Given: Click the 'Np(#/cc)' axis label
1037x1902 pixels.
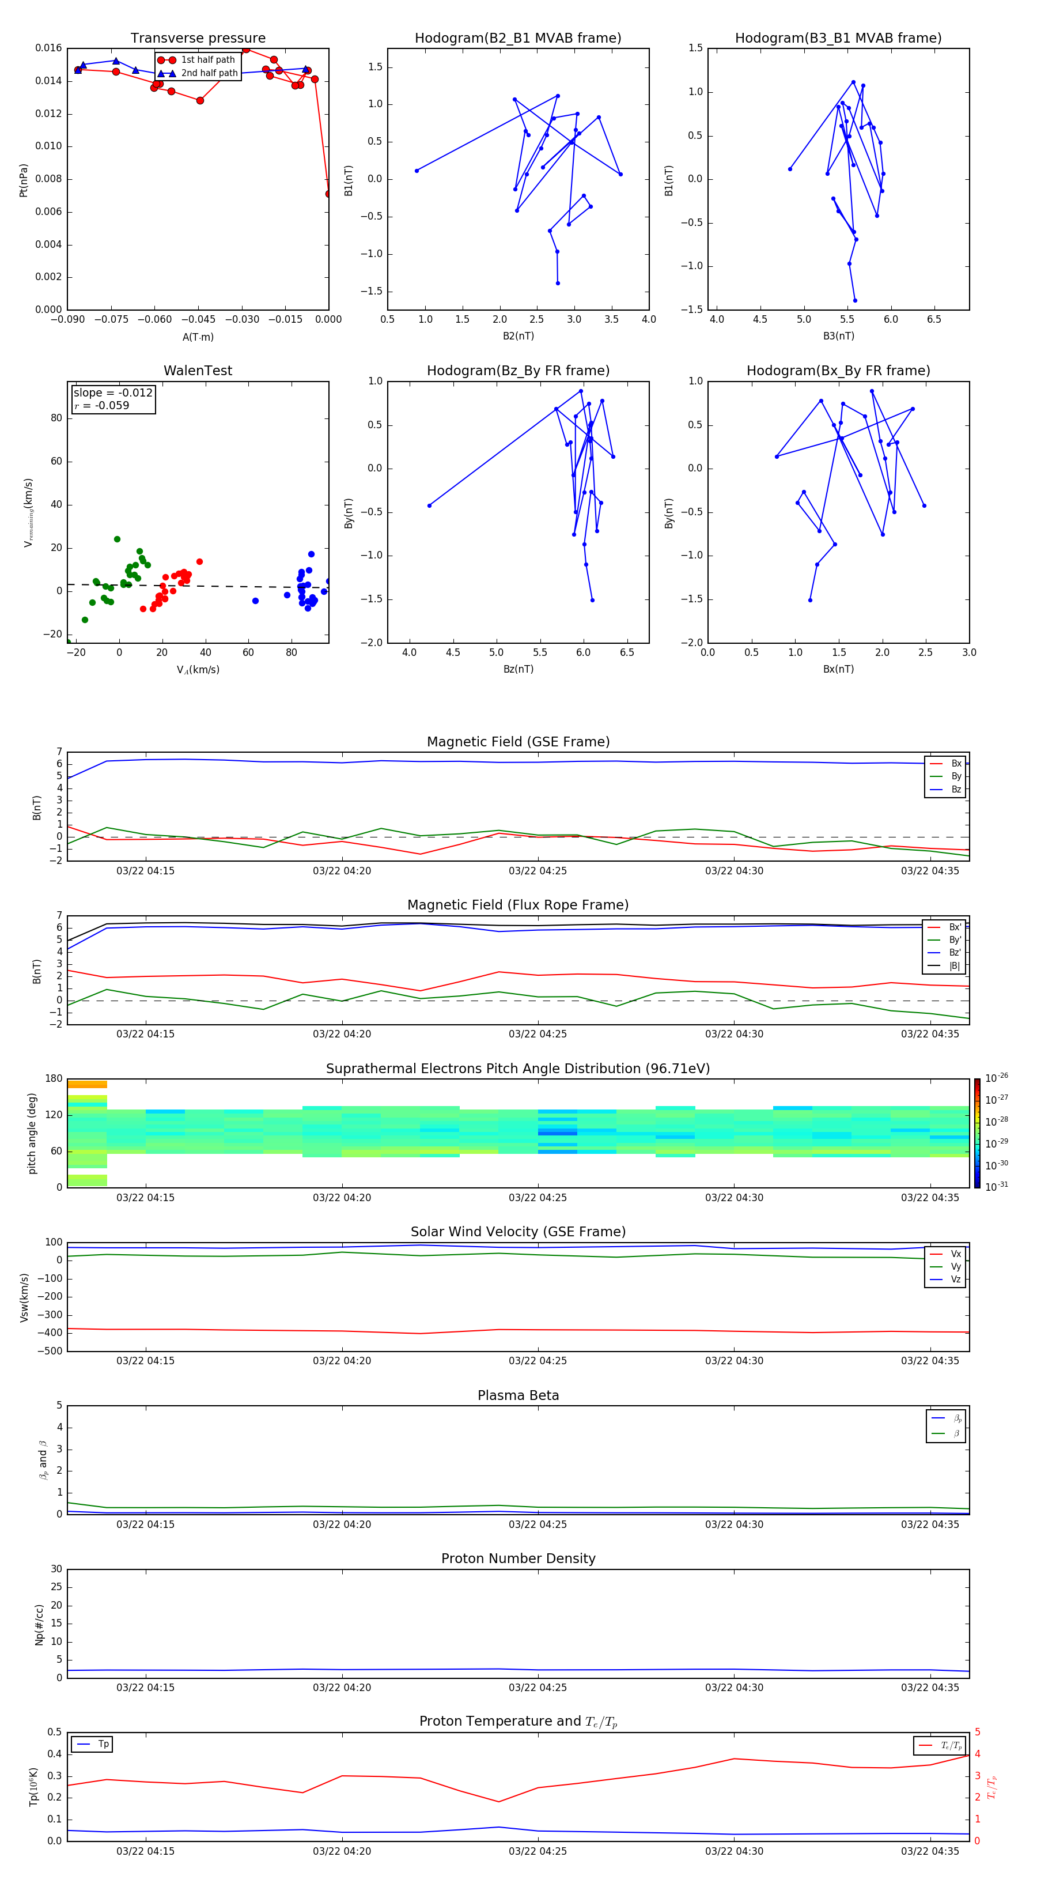Looking at the screenshot, I should (39, 1624).
